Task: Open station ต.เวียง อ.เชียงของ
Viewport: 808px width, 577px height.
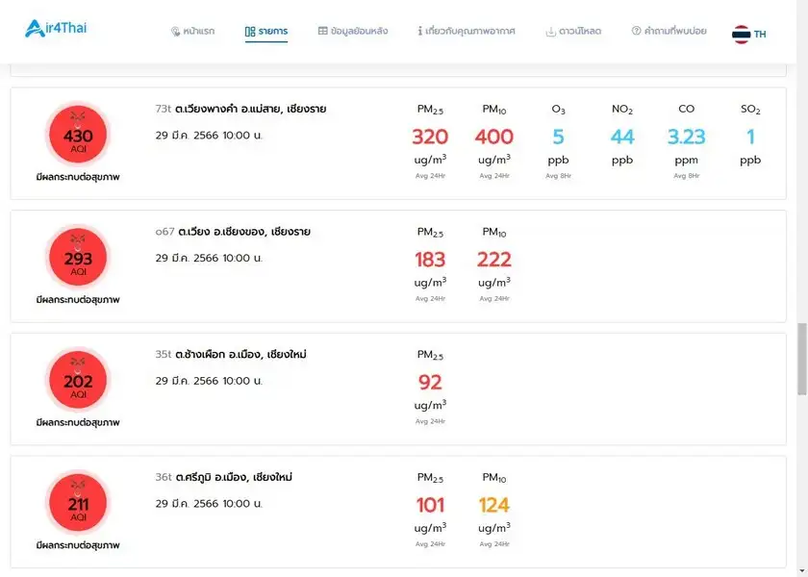Action: tap(243, 232)
